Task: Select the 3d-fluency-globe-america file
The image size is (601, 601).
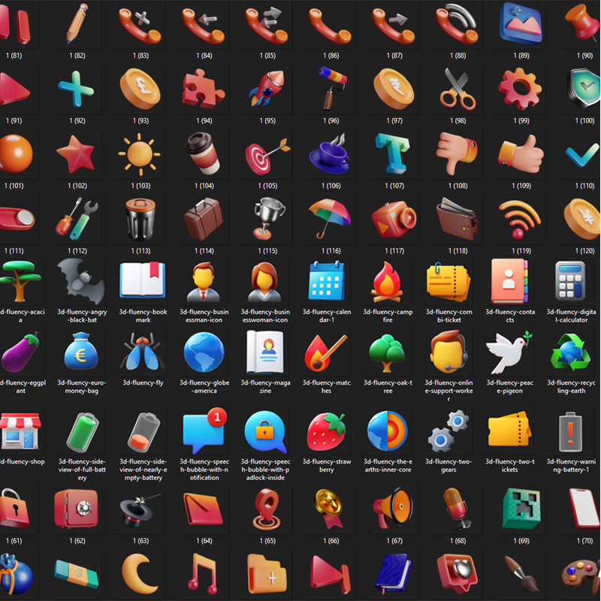Action: 204,352
